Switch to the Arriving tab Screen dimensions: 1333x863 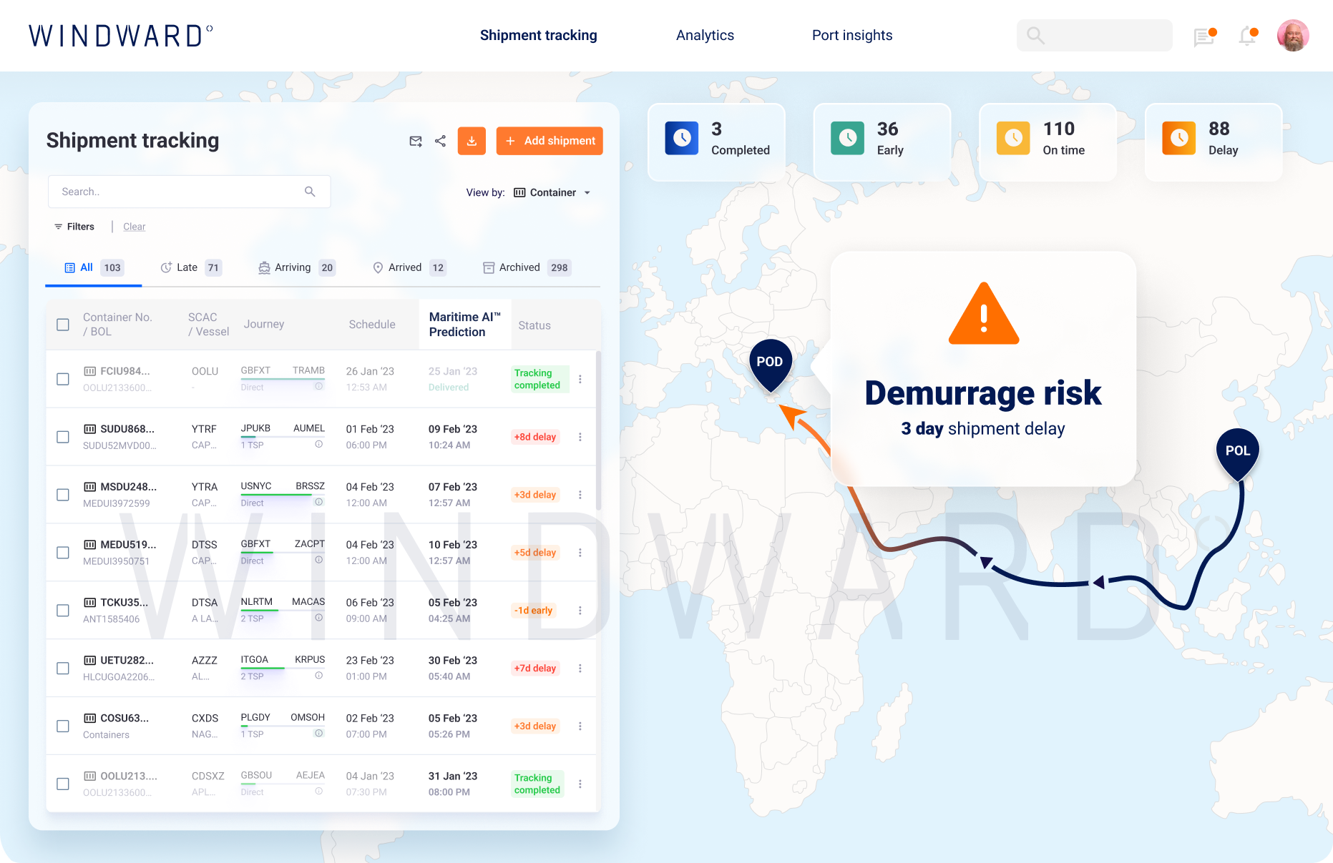pyautogui.click(x=297, y=267)
